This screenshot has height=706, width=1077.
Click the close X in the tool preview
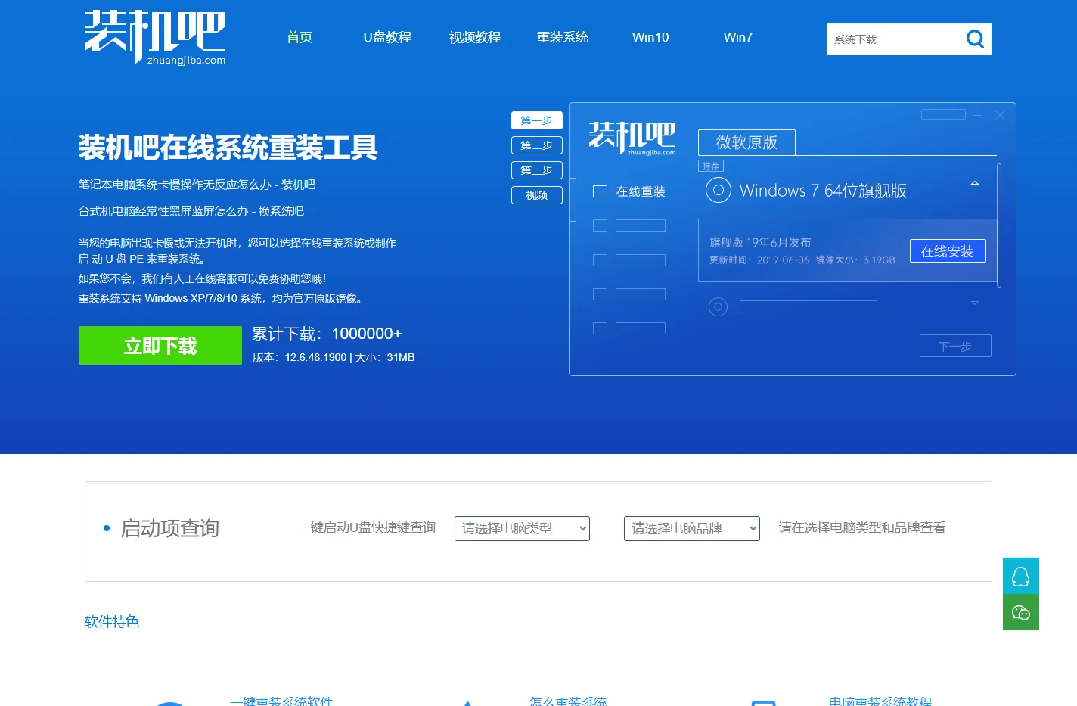tap(1000, 115)
